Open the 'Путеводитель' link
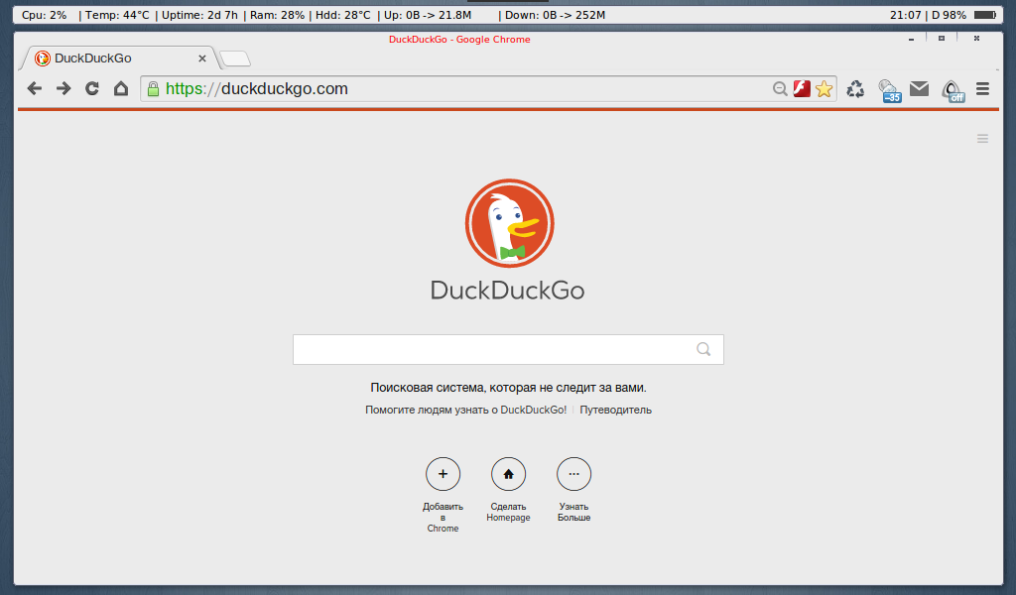 615,410
